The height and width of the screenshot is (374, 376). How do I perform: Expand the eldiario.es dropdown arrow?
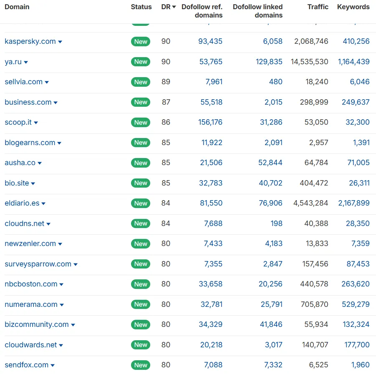tap(43, 204)
